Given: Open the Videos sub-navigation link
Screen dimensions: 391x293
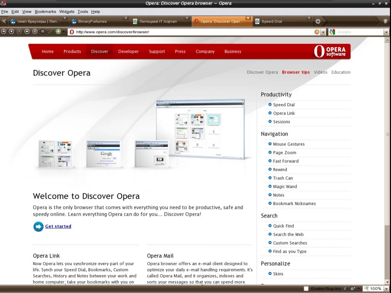Looking at the screenshot, I should click(320, 72).
